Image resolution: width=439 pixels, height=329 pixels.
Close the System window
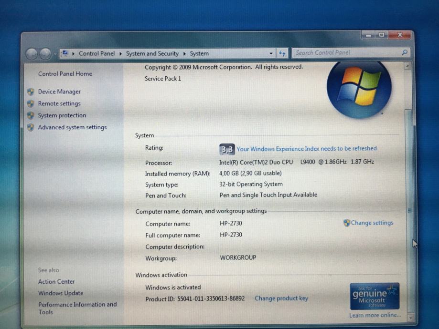click(400, 35)
